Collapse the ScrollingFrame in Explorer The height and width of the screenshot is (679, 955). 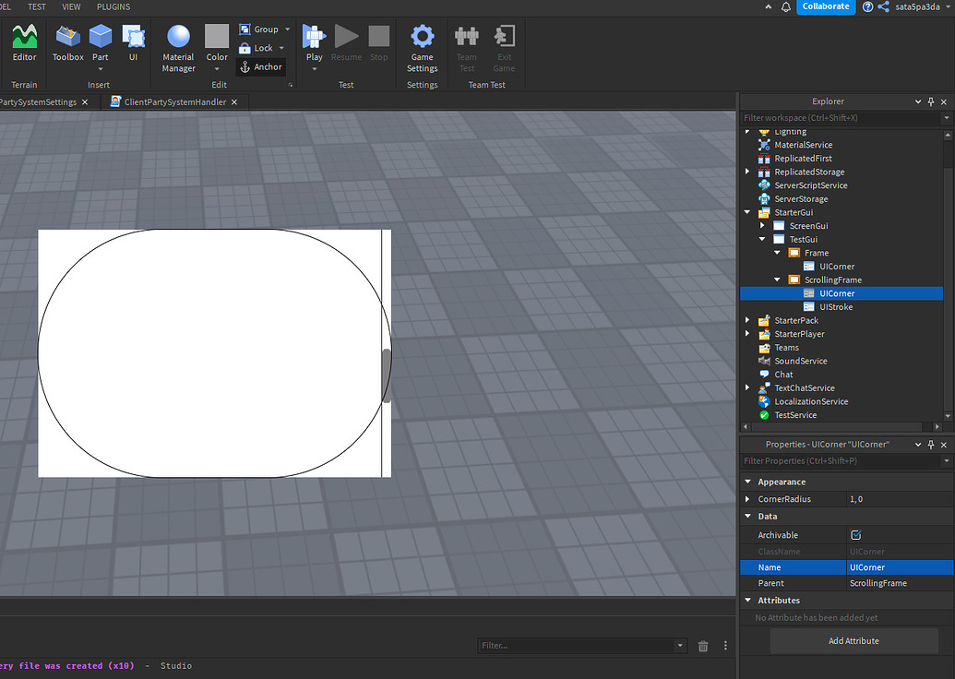point(776,279)
